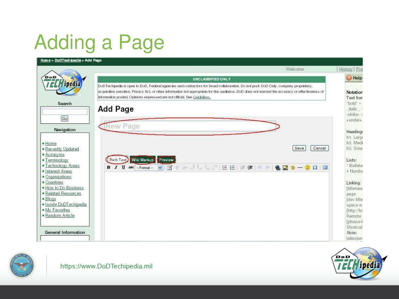Viewport: 399px width, 299px height.
Task: Open the Related Resources link
Action: pyautogui.click(x=63, y=193)
